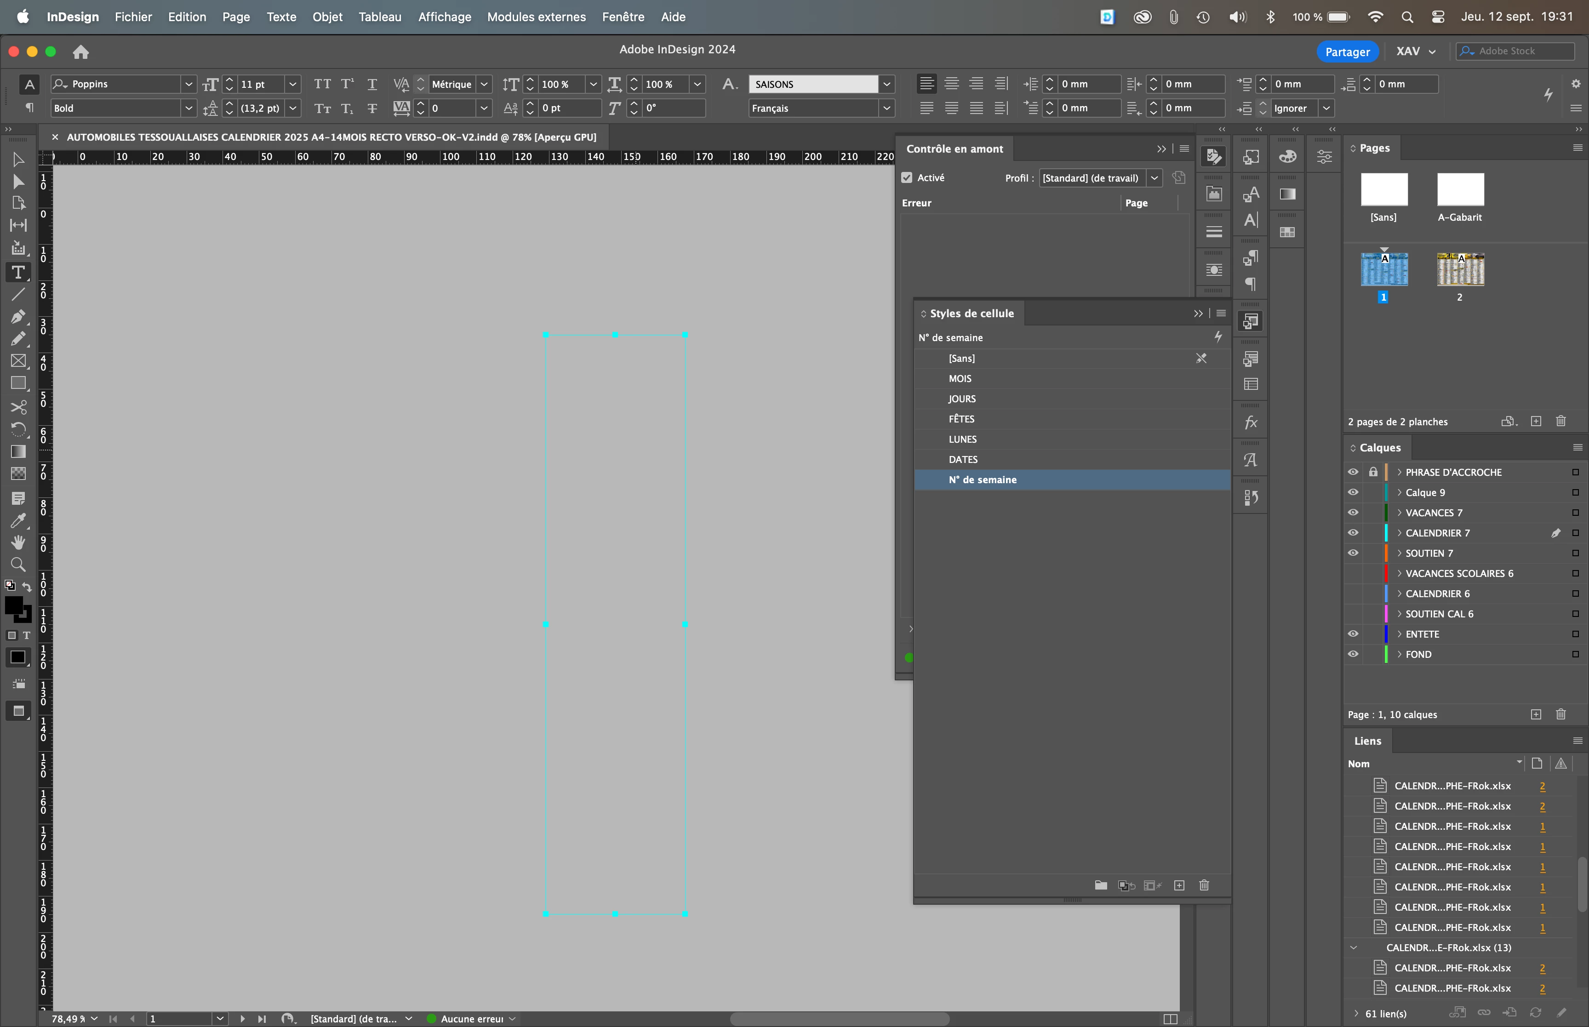Image resolution: width=1589 pixels, height=1027 pixels.
Task: Open the Liens panel tab
Action: click(x=1367, y=741)
